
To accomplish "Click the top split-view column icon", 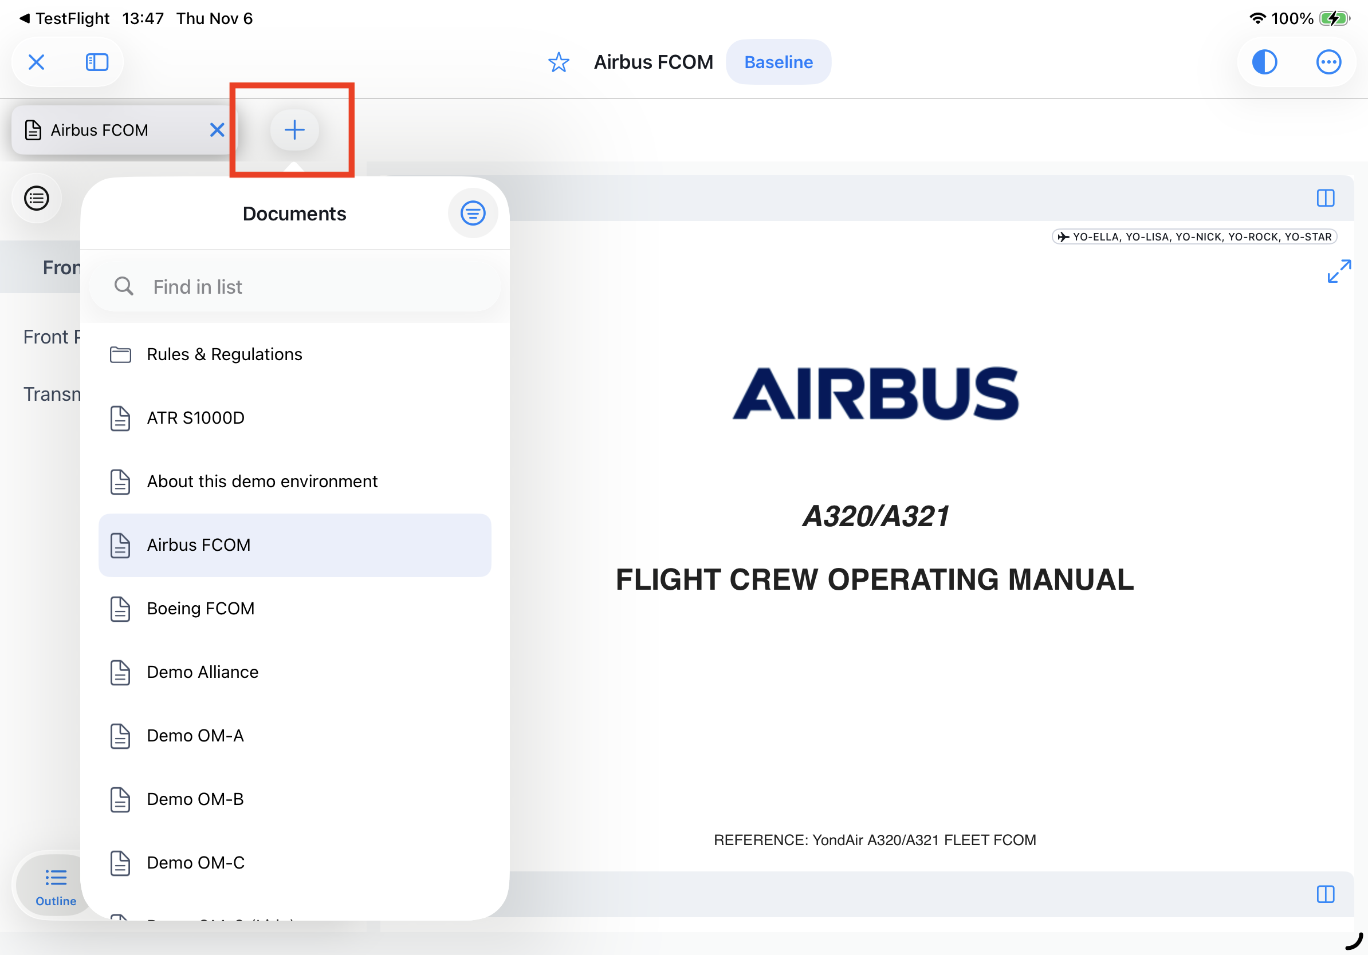I will (x=1325, y=198).
